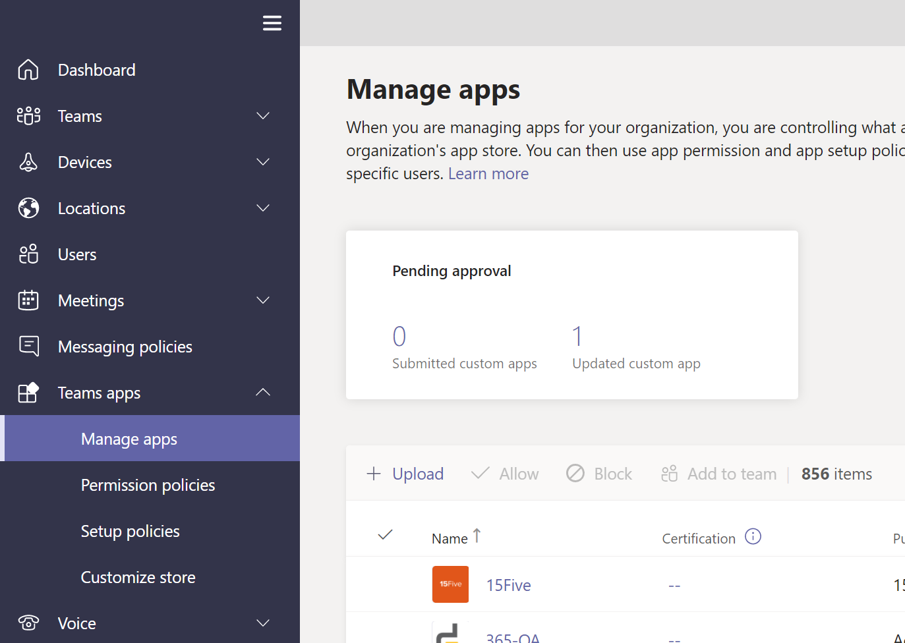905x643 pixels.
Task: Click the Updated custom app label
Action: click(x=636, y=364)
